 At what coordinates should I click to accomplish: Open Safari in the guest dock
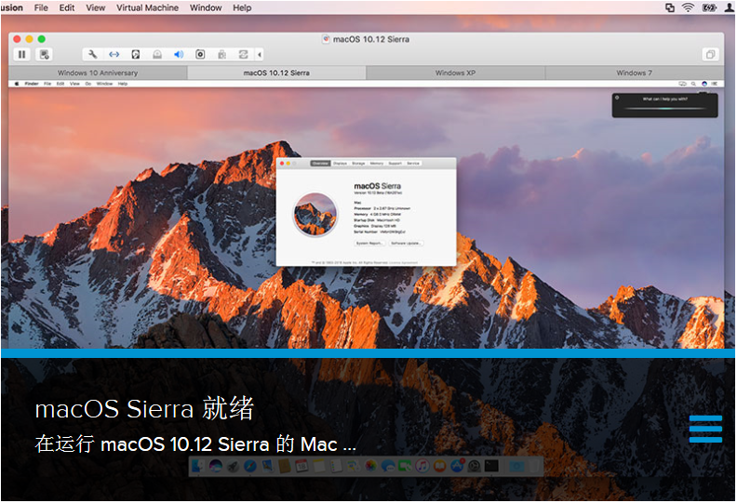(250, 466)
